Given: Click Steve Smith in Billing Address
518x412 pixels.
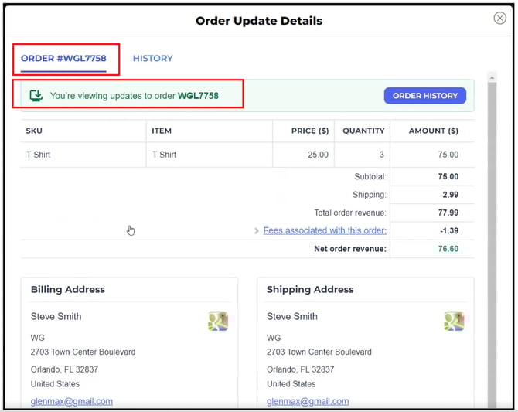Looking at the screenshot, I should [56, 316].
